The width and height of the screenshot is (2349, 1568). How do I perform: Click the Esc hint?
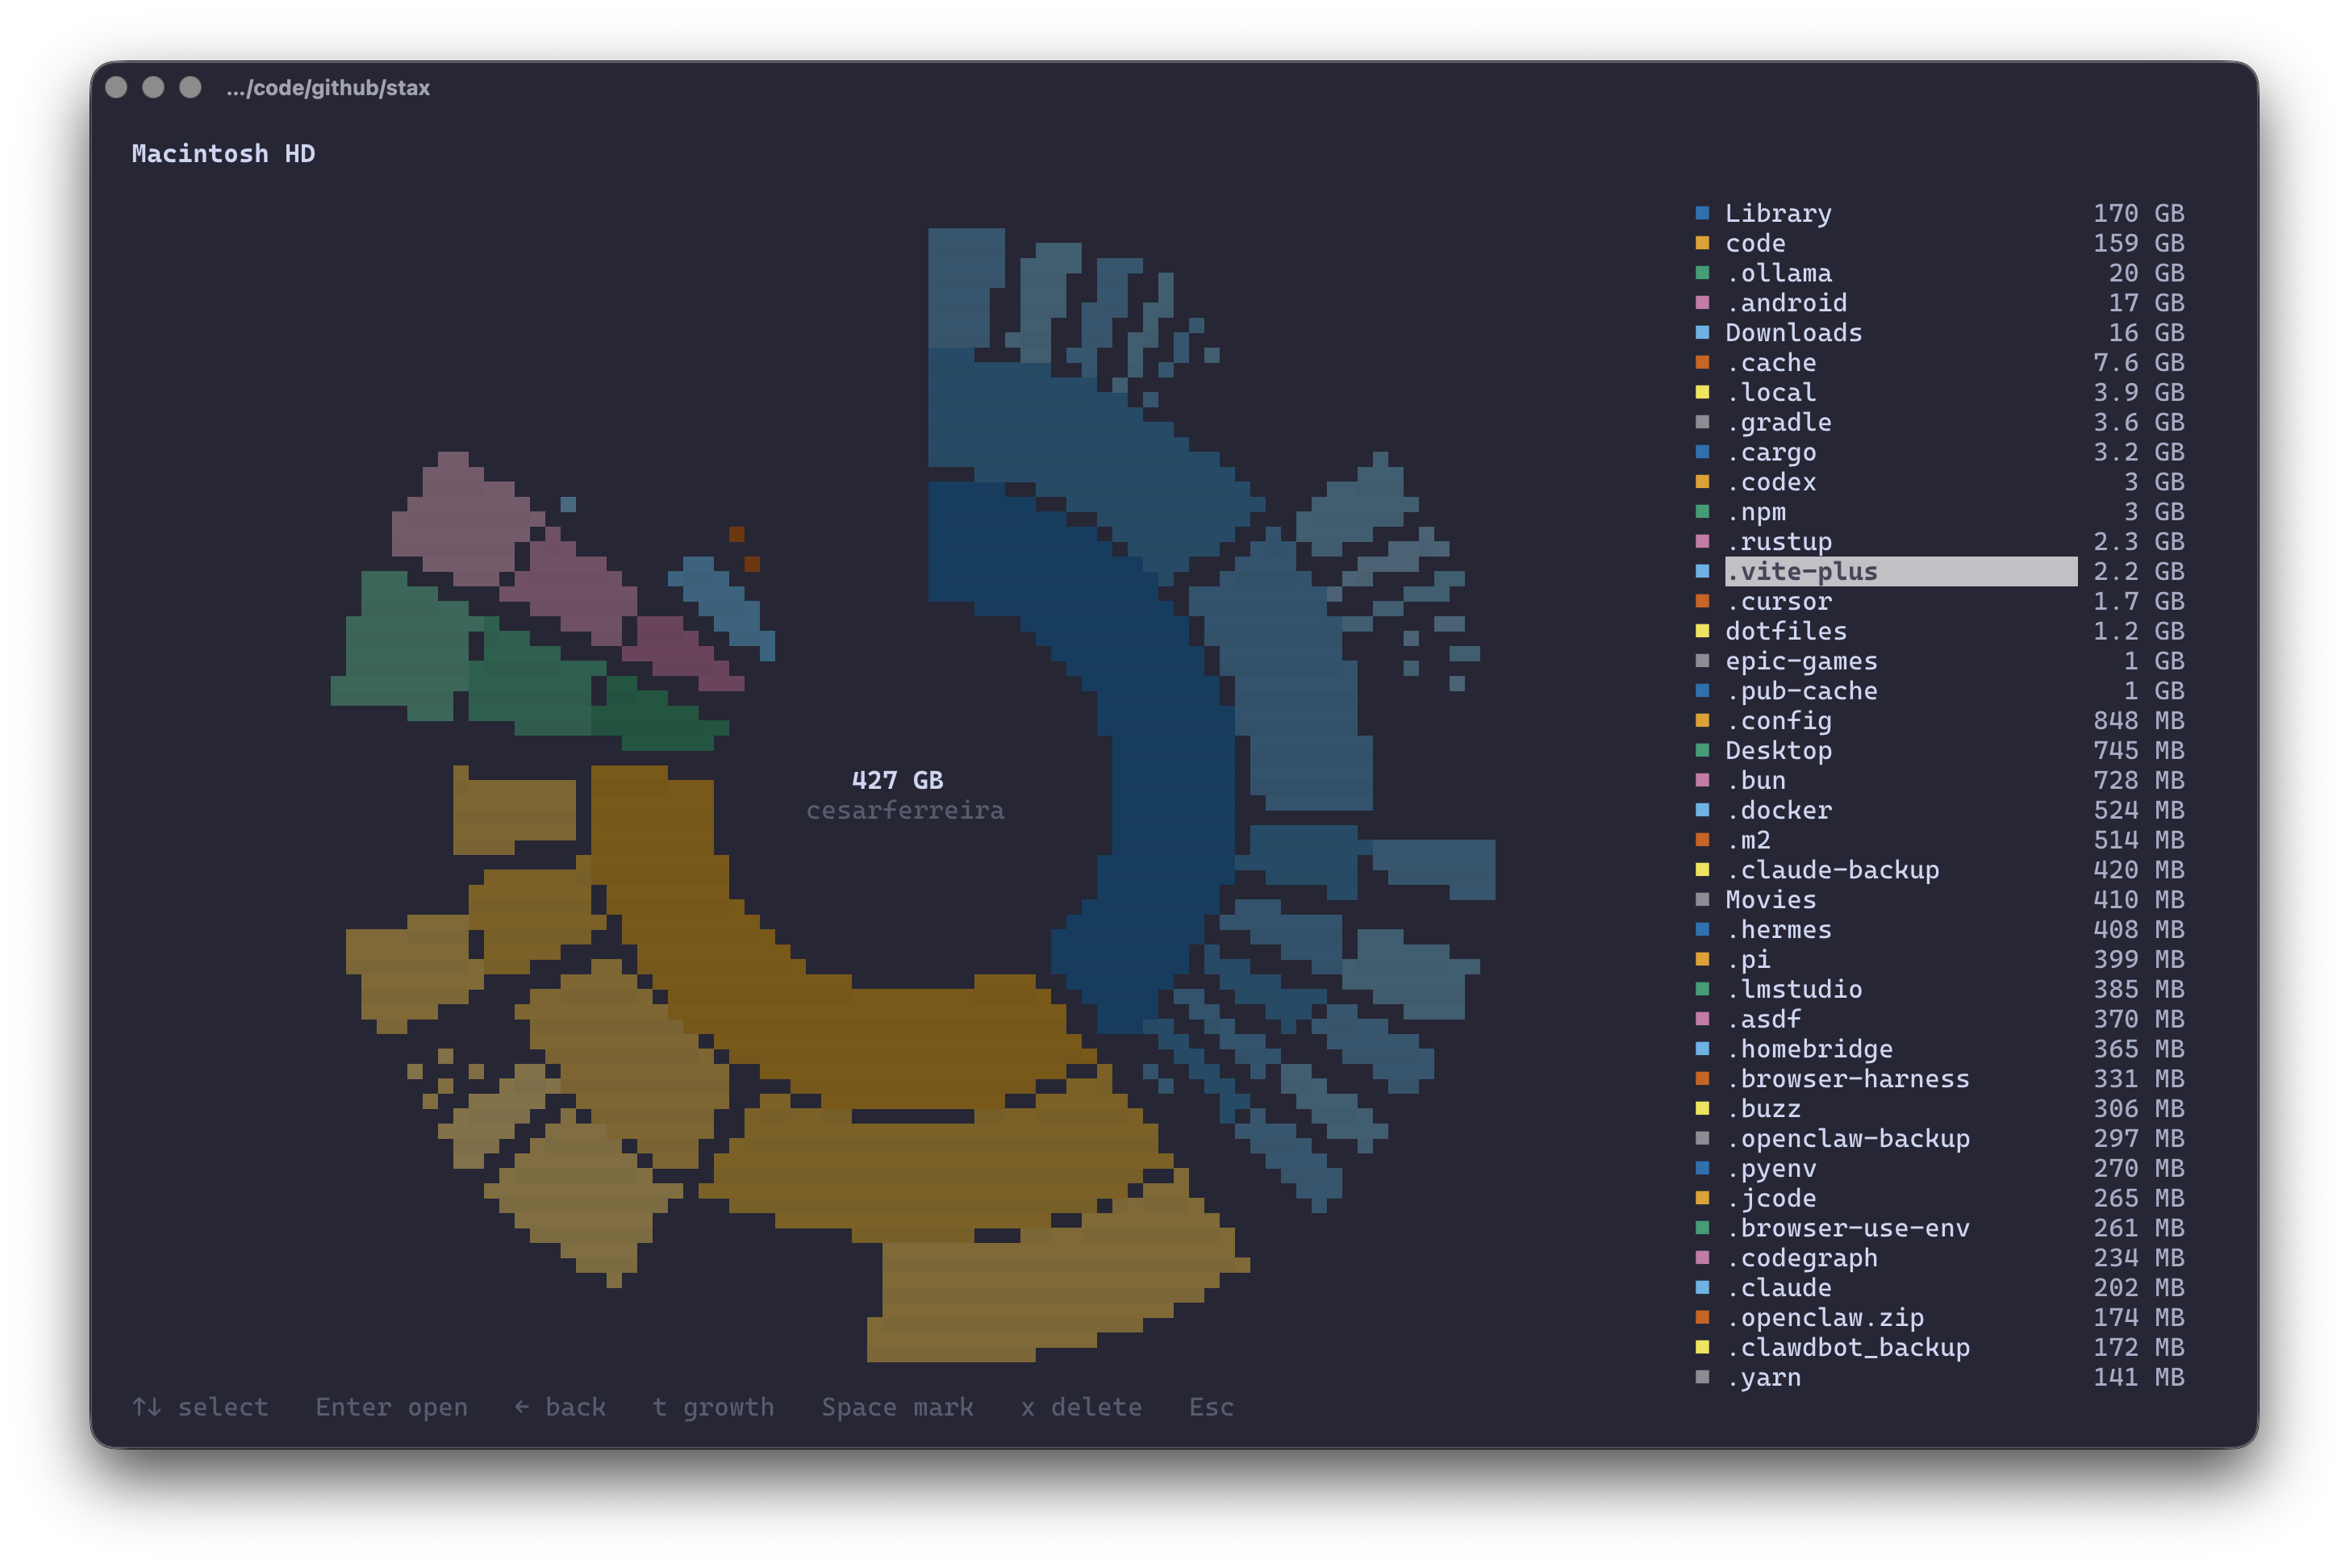pos(1211,1407)
